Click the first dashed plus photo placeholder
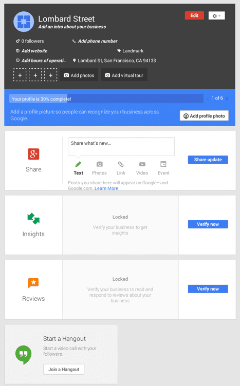 20,75
